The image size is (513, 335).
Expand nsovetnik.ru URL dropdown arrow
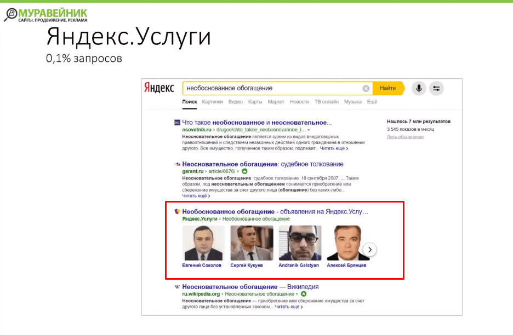pyautogui.click(x=309, y=130)
